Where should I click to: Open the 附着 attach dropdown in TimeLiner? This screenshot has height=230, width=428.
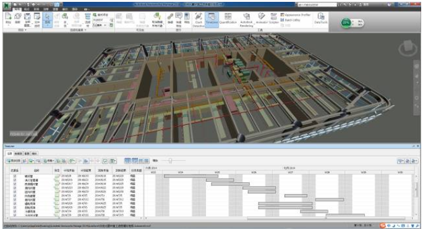[x=49, y=161]
